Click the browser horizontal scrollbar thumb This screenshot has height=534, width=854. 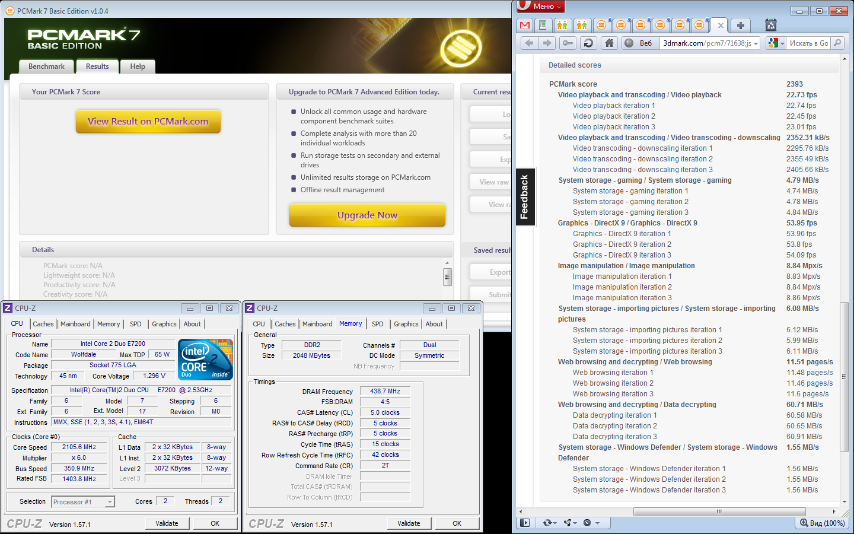pyautogui.click(x=719, y=511)
